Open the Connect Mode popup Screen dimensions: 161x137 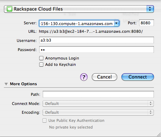98,104
